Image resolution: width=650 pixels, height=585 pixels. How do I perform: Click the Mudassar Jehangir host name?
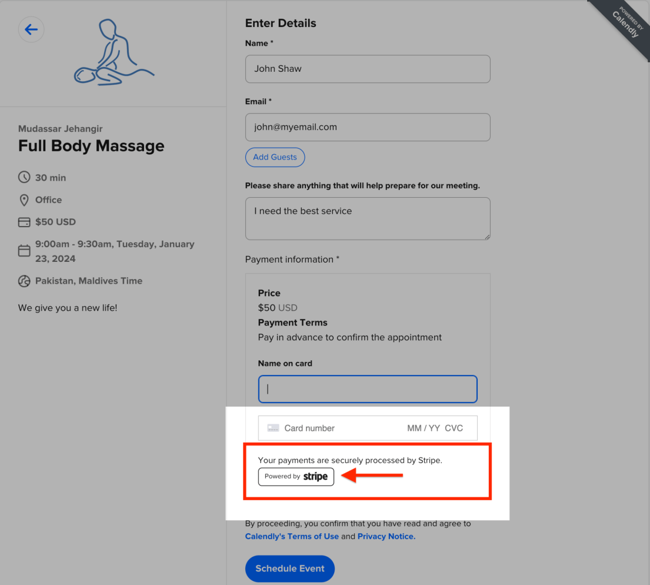[x=61, y=129]
